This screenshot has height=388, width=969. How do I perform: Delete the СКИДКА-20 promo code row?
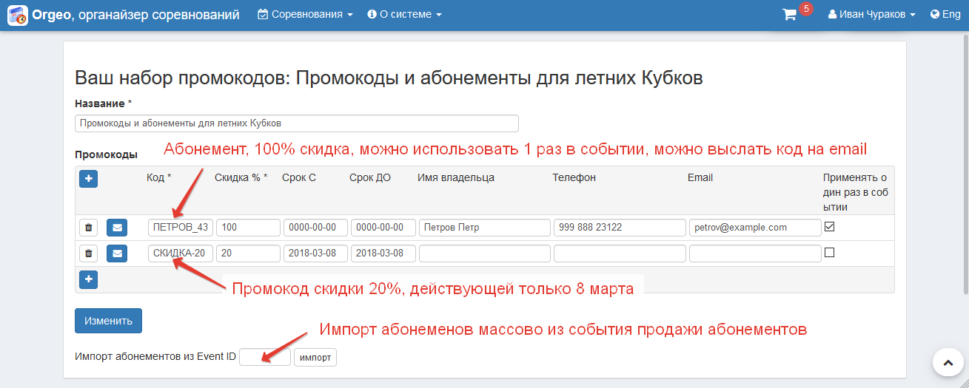[88, 253]
